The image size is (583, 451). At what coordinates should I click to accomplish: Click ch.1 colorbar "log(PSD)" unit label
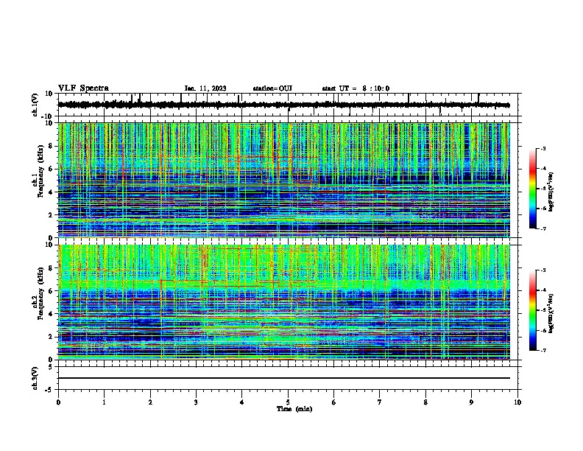tap(551, 192)
